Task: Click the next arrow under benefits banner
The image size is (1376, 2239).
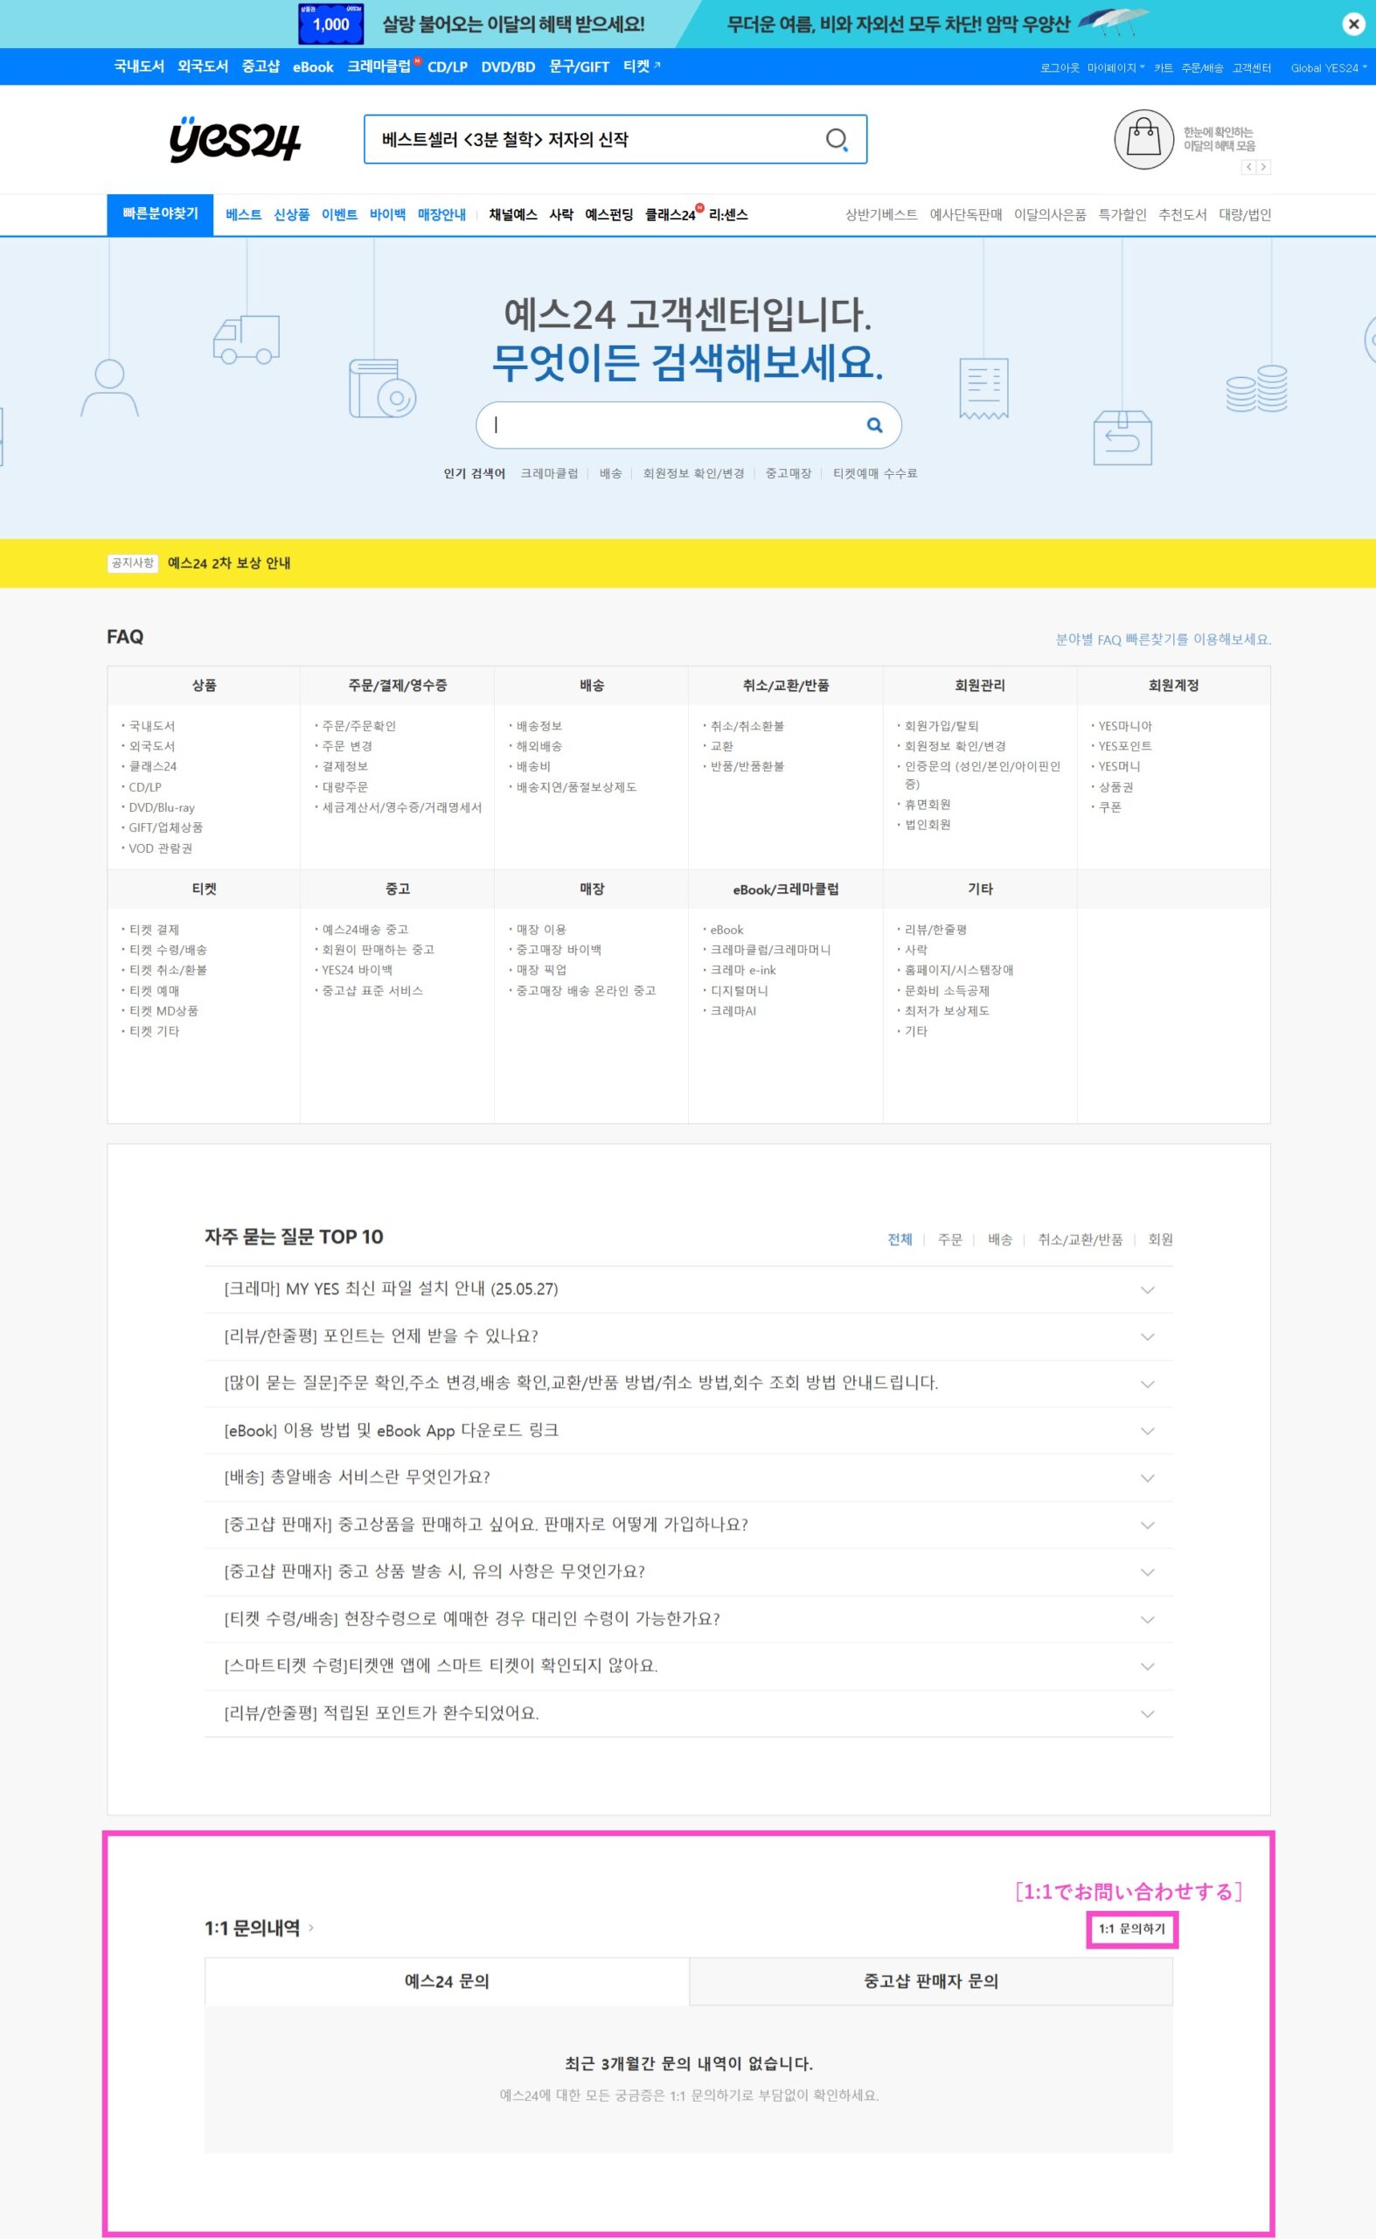Action: [1263, 167]
